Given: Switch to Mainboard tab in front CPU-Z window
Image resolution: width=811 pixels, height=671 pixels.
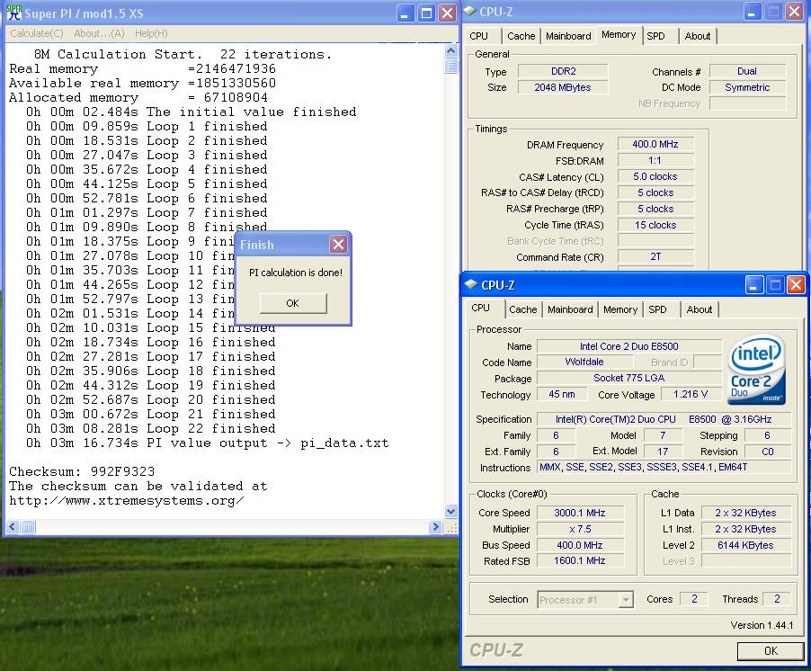Looking at the screenshot, I should pyautogui.click(x=570, y=309).
